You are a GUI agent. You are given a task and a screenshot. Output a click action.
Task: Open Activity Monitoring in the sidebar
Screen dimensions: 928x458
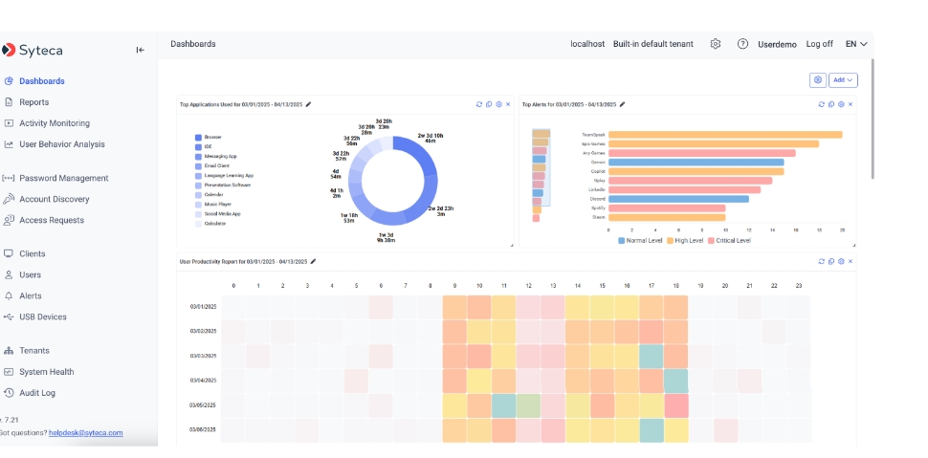54,123
